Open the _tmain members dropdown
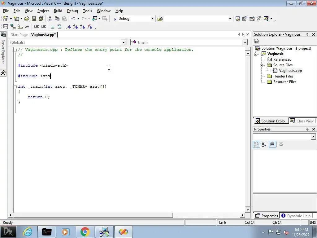 click(x=245, y=42)
